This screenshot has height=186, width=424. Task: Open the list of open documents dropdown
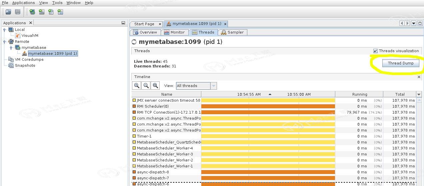[x=414, y=23]
